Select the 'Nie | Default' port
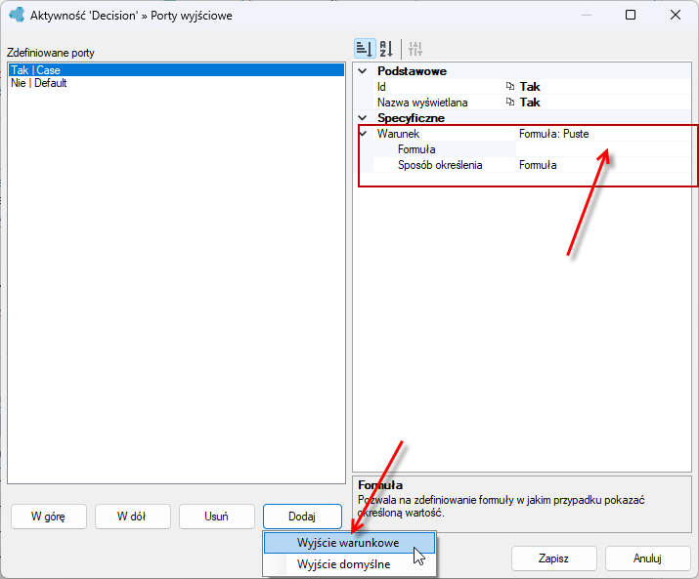The height and width of the screenshot is (579, 699). [177, 83]
